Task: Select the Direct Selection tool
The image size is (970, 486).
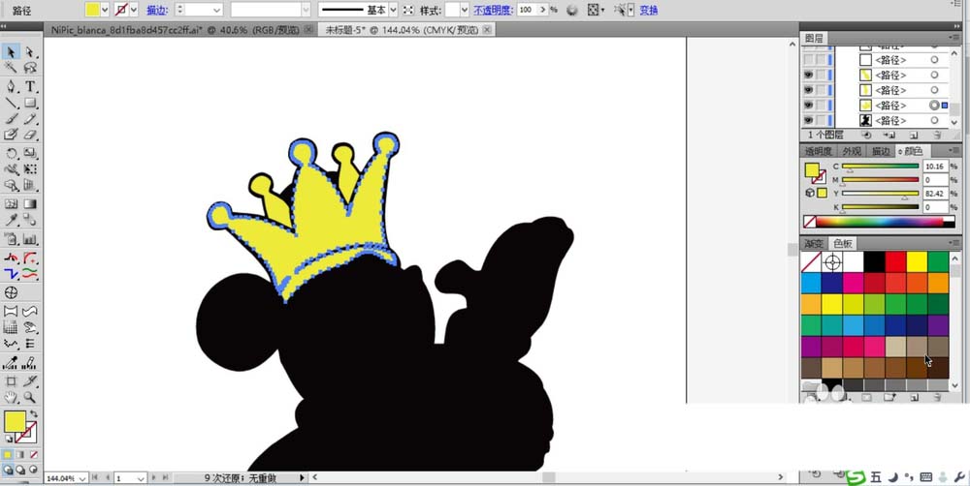Action: (30, 52)
